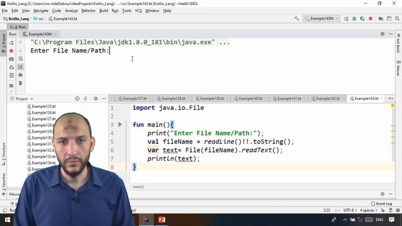Change UTF-8 file encoding in status bar
The height and width of the screenshot is (226, 402).
click(350, 210)
